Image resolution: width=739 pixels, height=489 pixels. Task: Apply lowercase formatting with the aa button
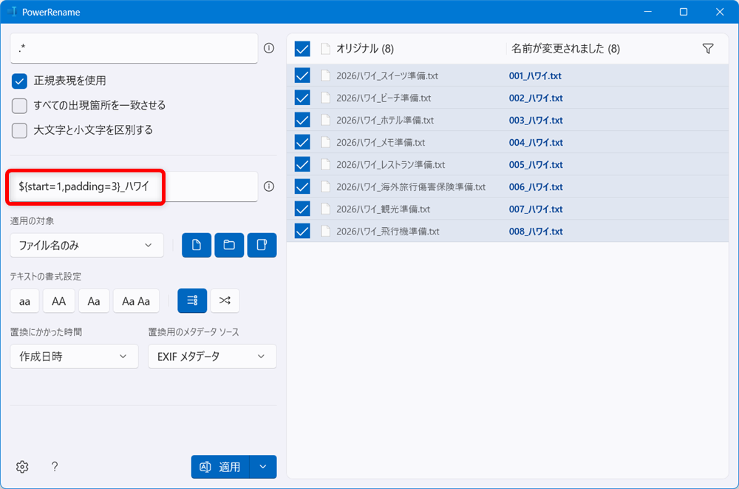(x=24, y=300)
